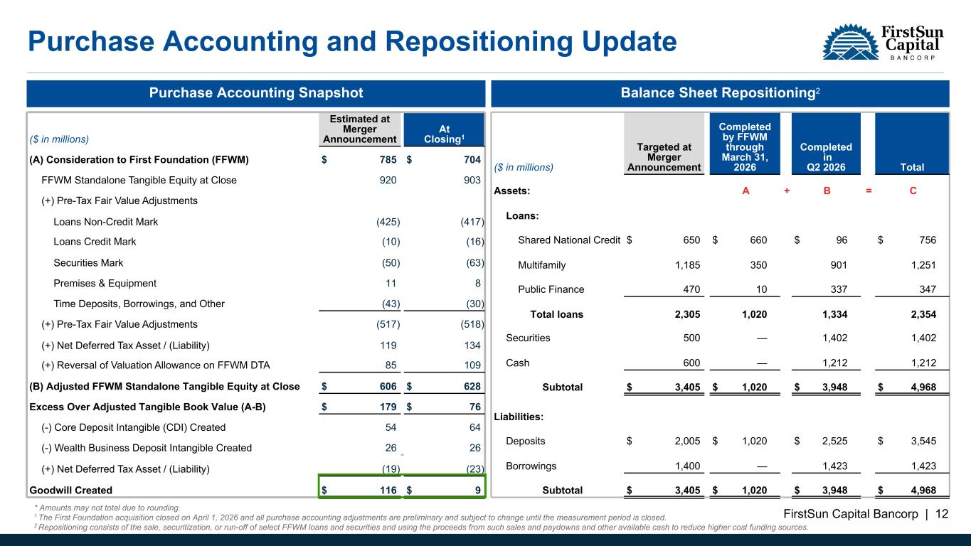The image size is (971, 546).
Task: Select the 785 consideration value
Action: click(x=388, y=159)
